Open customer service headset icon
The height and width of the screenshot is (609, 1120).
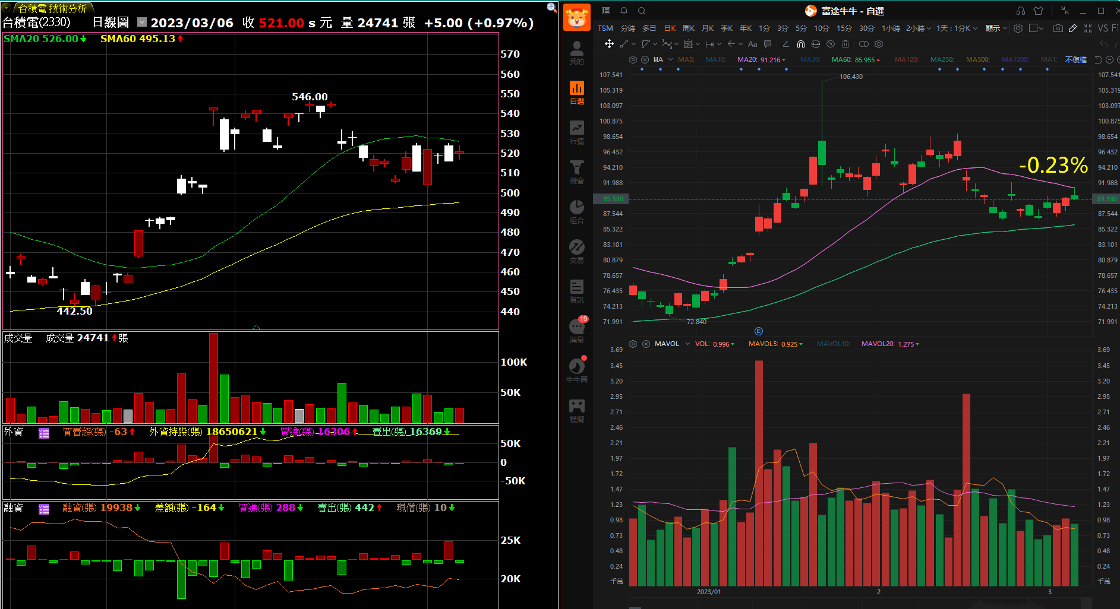click(x=1021, y=11)
